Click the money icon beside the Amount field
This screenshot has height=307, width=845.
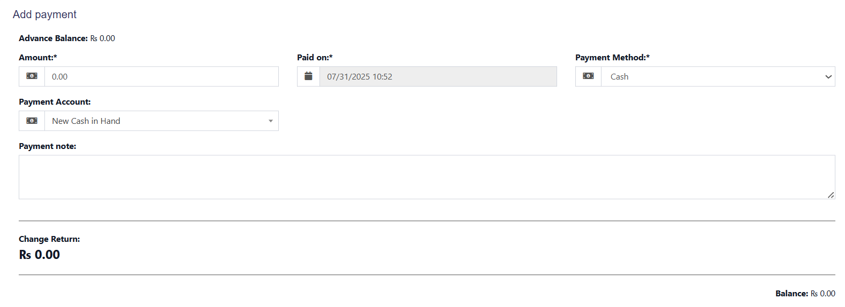coord(32,76)
